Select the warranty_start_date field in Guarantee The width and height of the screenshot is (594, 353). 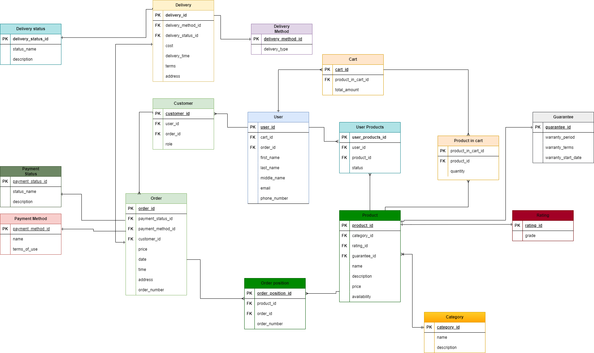[563, 158]
